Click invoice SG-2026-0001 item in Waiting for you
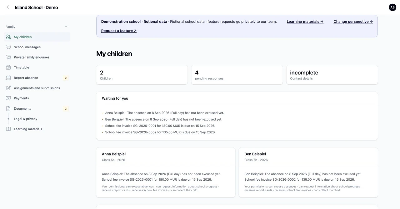This screenshot has width=400, height=209. coord(160,126)
